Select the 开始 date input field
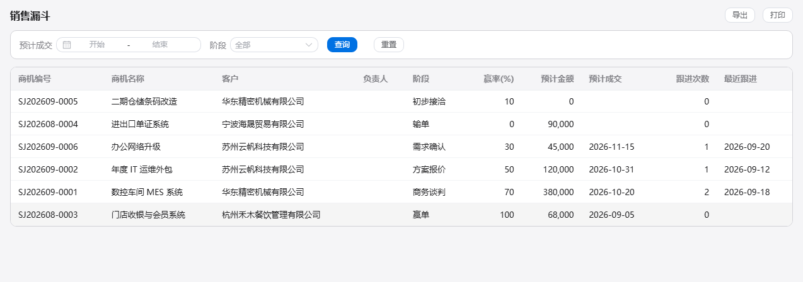Viewport: 803px width, 282px height. (x=97, y=45)
